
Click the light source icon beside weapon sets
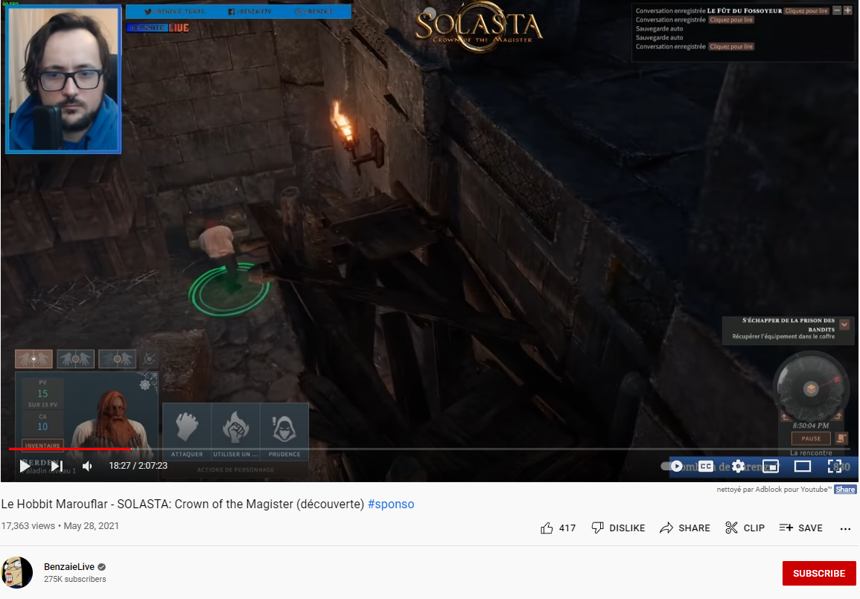(149, 359)
